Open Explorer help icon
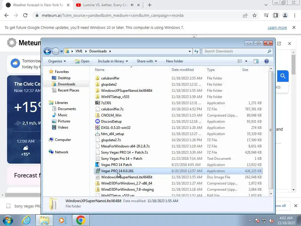The image size is (301, 226). [266, 61]
